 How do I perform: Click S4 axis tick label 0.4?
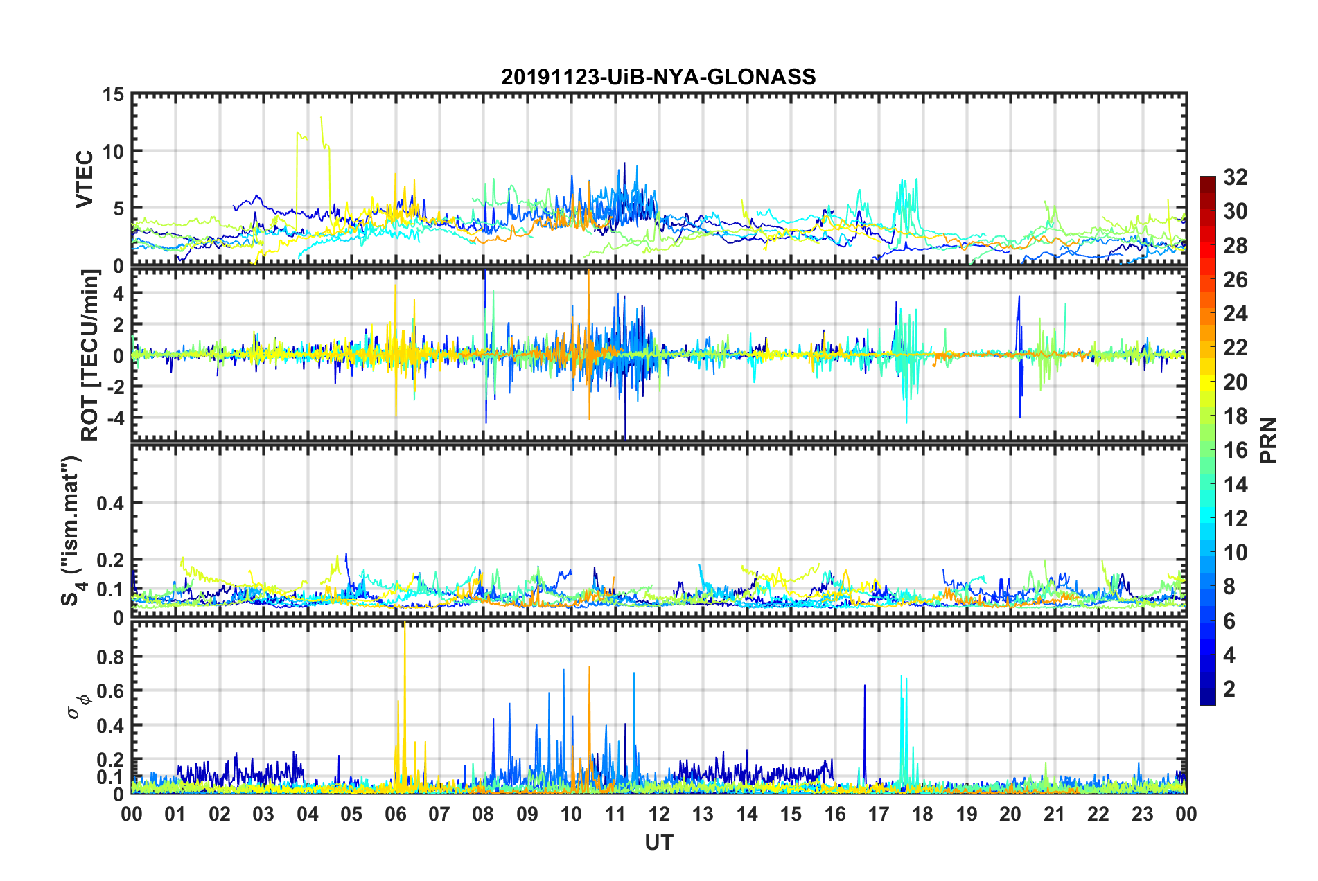[x=110, y=503]
